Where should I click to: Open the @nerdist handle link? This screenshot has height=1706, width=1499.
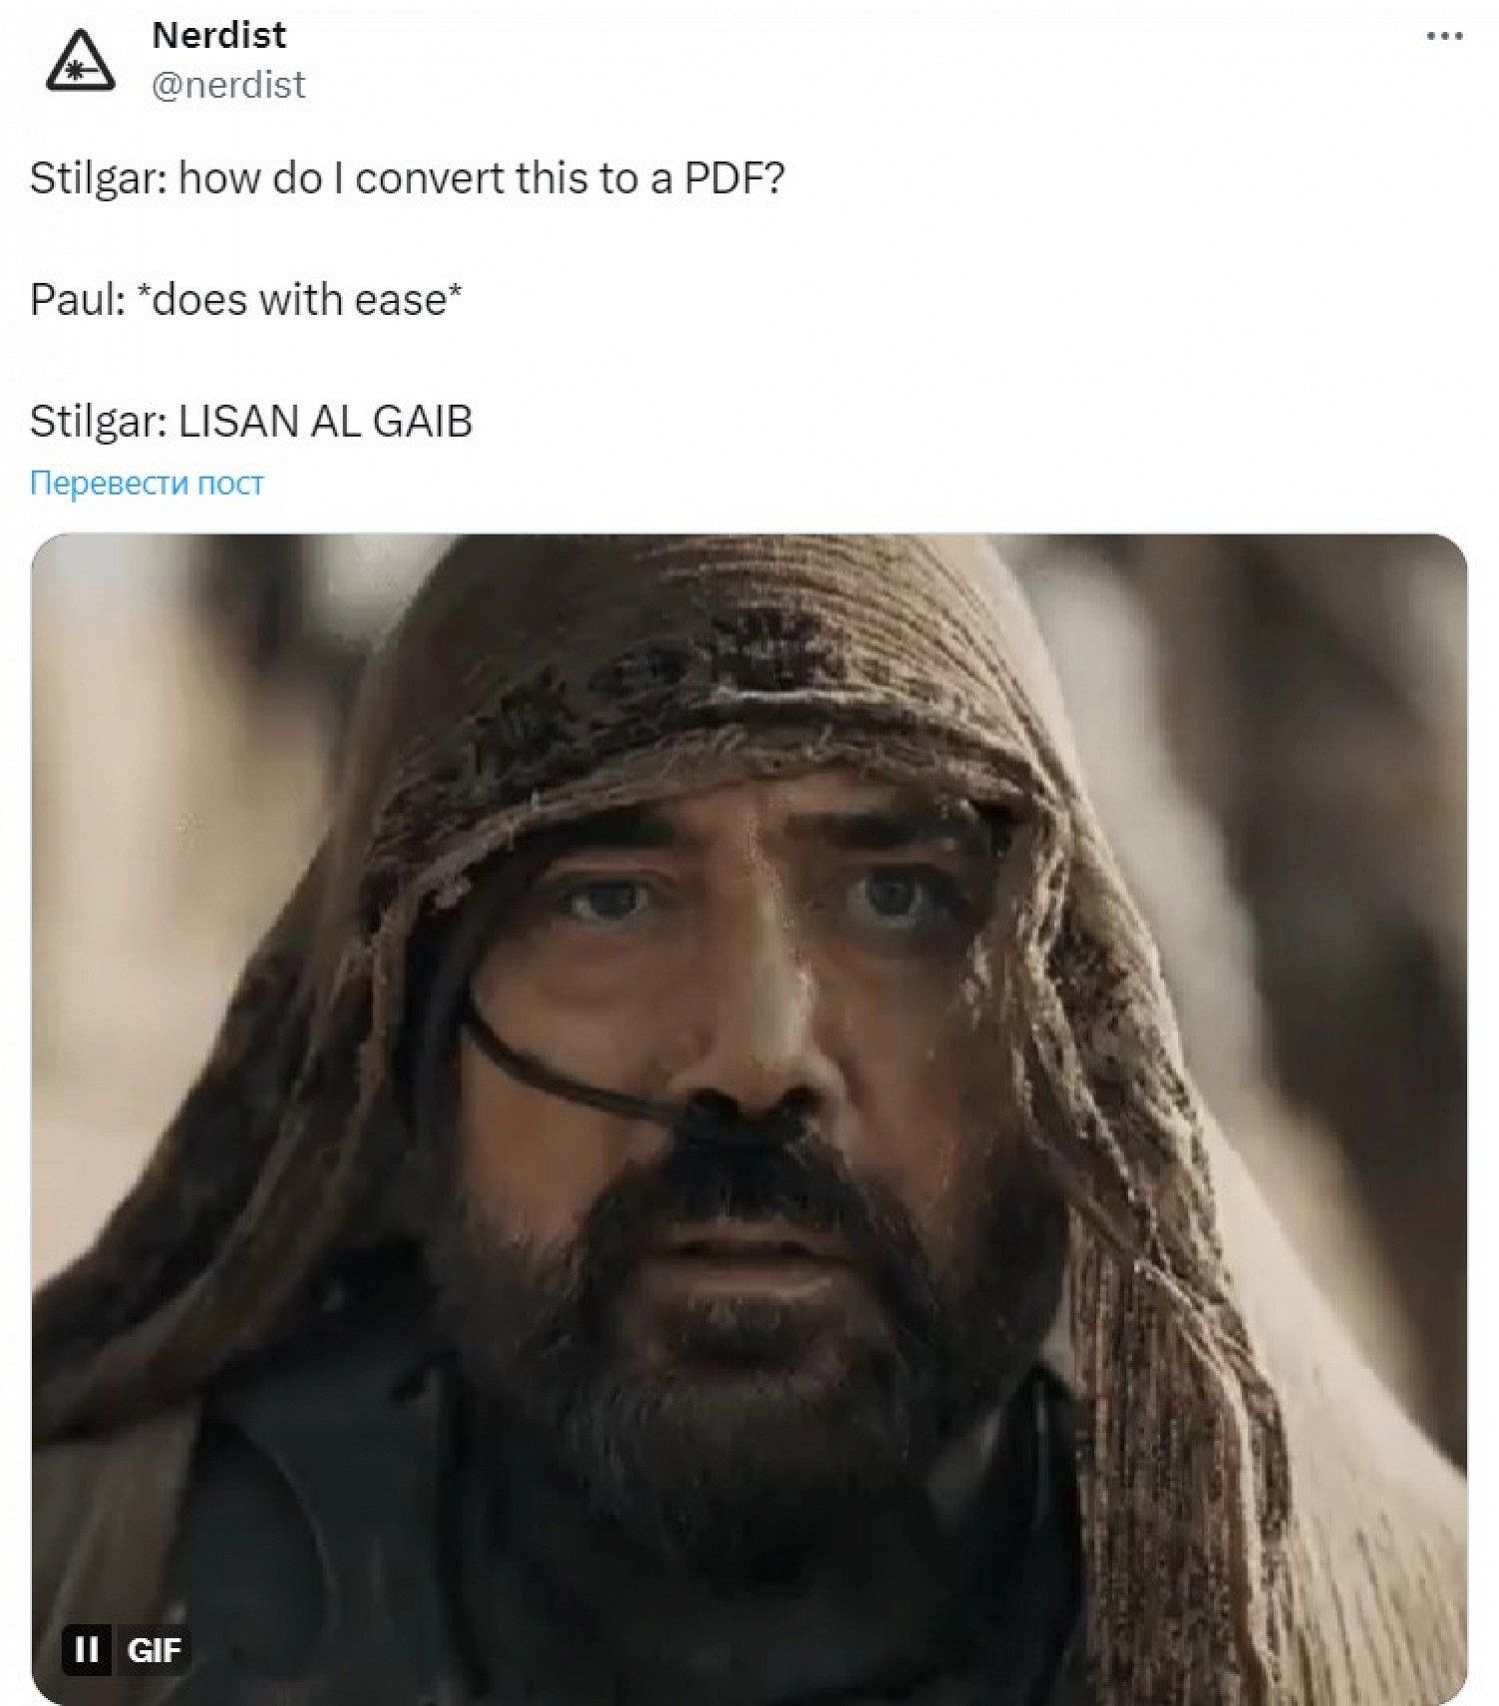pyautogui.click(x=228, y=85)
